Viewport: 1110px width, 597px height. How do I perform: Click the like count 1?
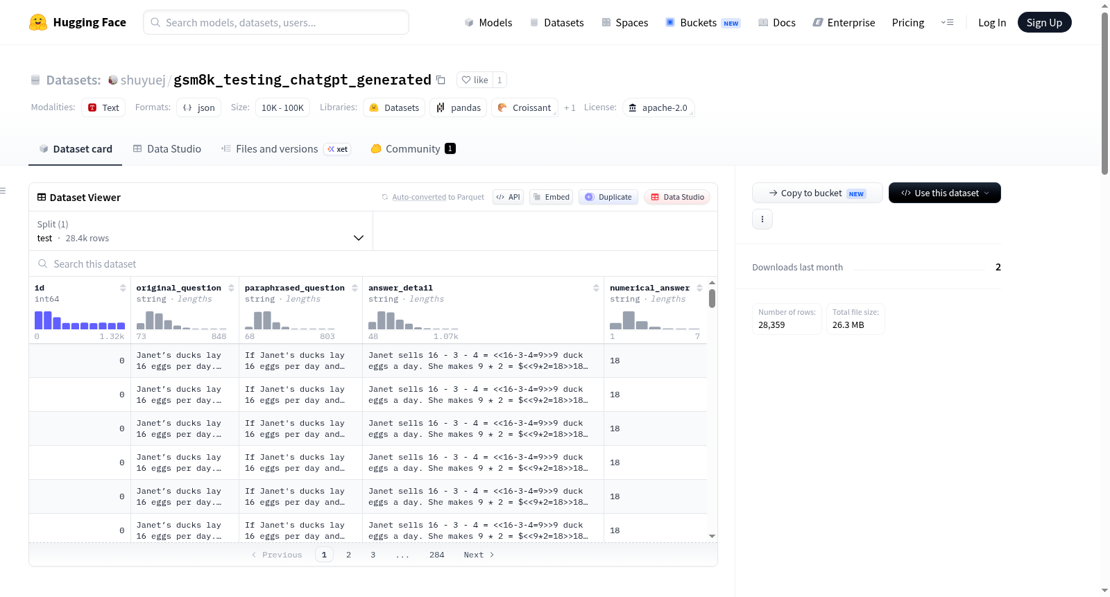499,80
